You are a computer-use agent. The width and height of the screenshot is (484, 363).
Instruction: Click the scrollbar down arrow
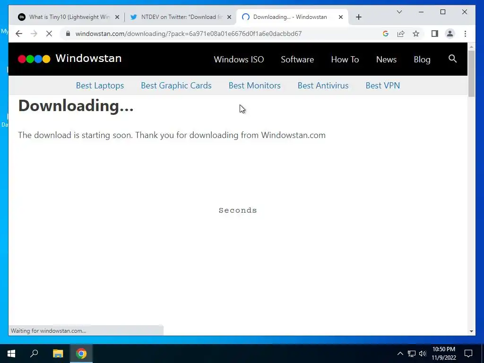click(x=471, y=331)
